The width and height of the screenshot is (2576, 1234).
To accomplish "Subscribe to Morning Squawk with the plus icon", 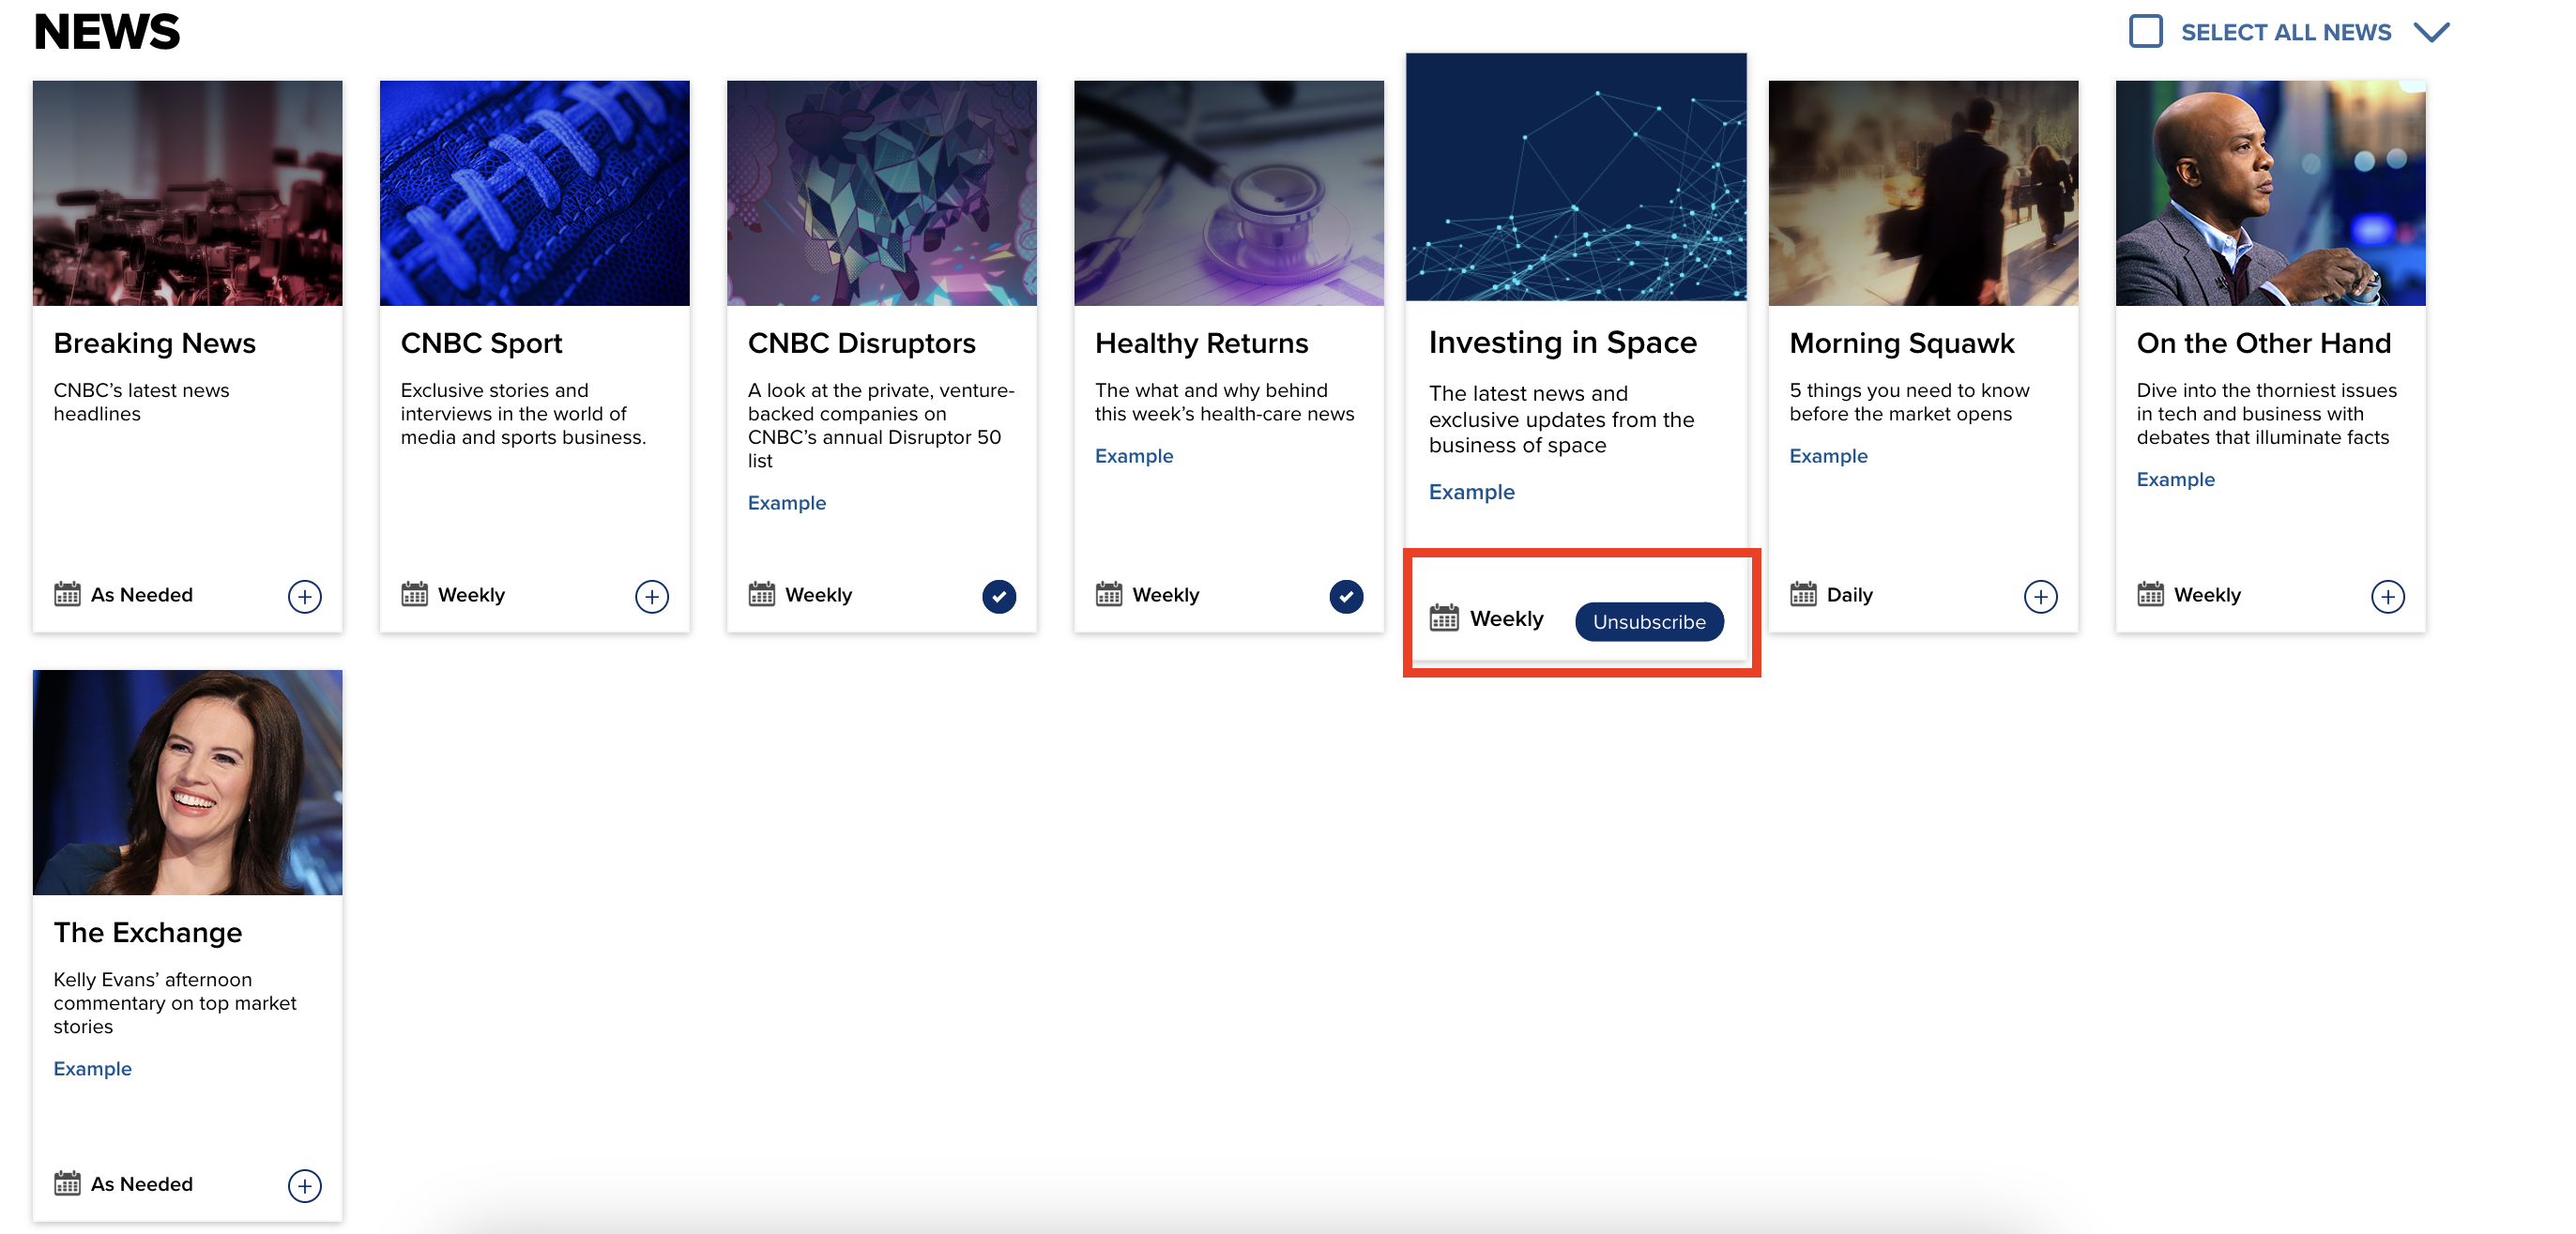I will click(x=2041, y=596).
